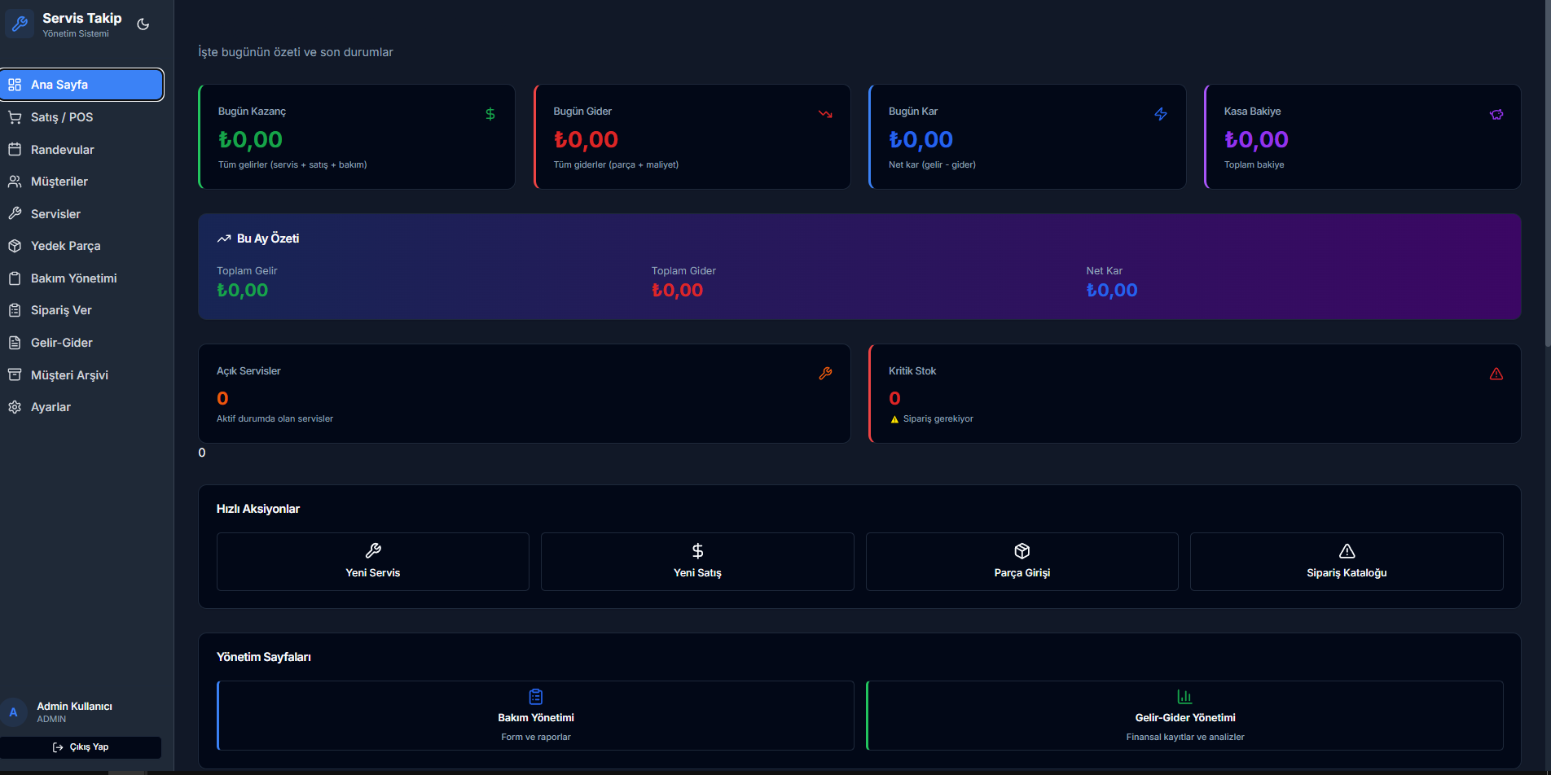This screenshot has height=775, width=1551.
Task: Click 'Aktif durumda olan servisler' text
Action: 275,419
